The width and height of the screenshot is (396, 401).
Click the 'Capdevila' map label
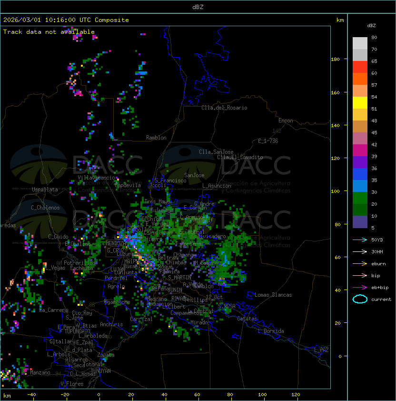[x=128, y=185]
